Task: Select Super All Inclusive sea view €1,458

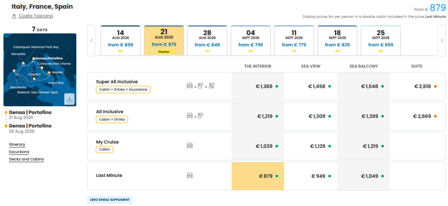Action: 311,86
